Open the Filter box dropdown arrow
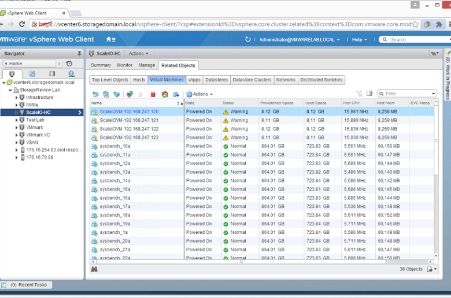The width and height of the screenshot is (451, 298). (x=433, y=94)
